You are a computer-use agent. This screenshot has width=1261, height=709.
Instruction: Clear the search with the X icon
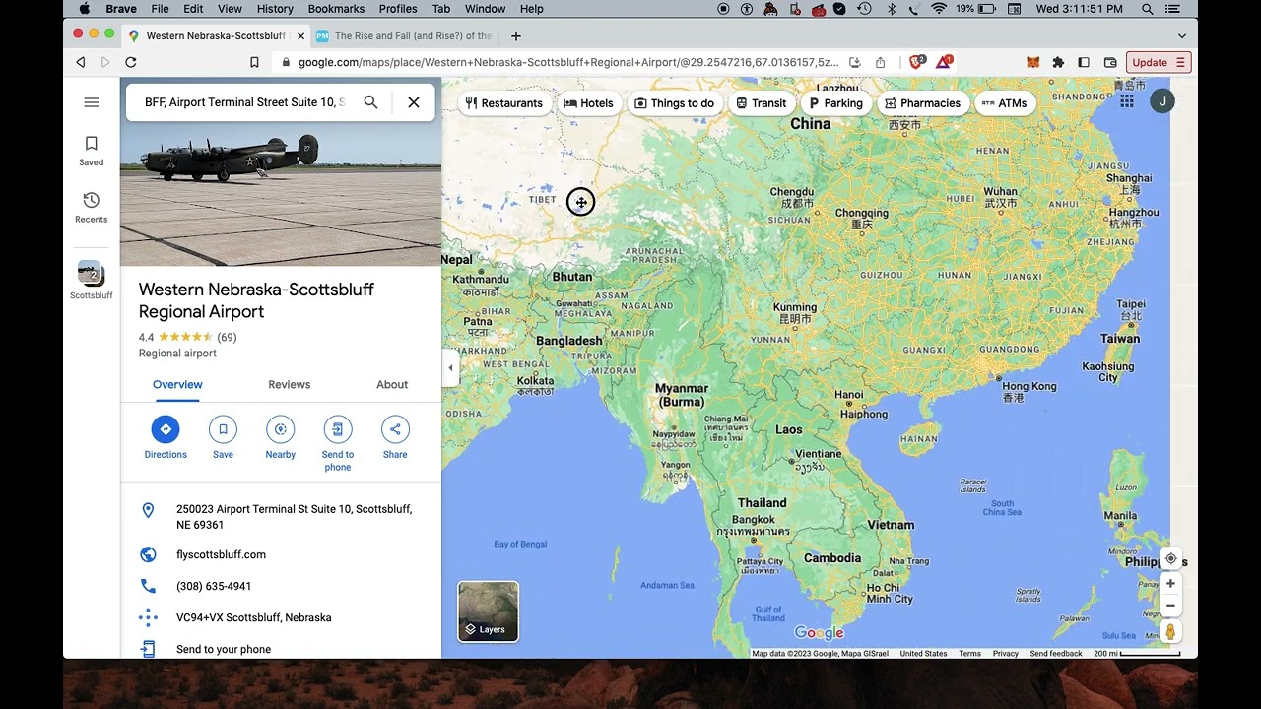[x=414, y=102]
